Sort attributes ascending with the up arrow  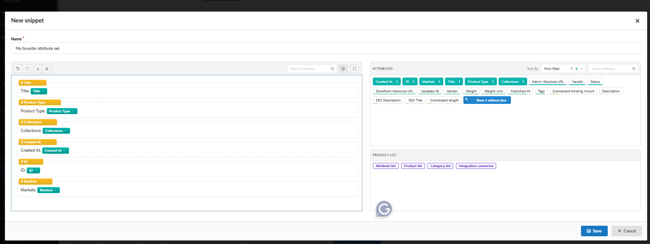coord(571,69)
